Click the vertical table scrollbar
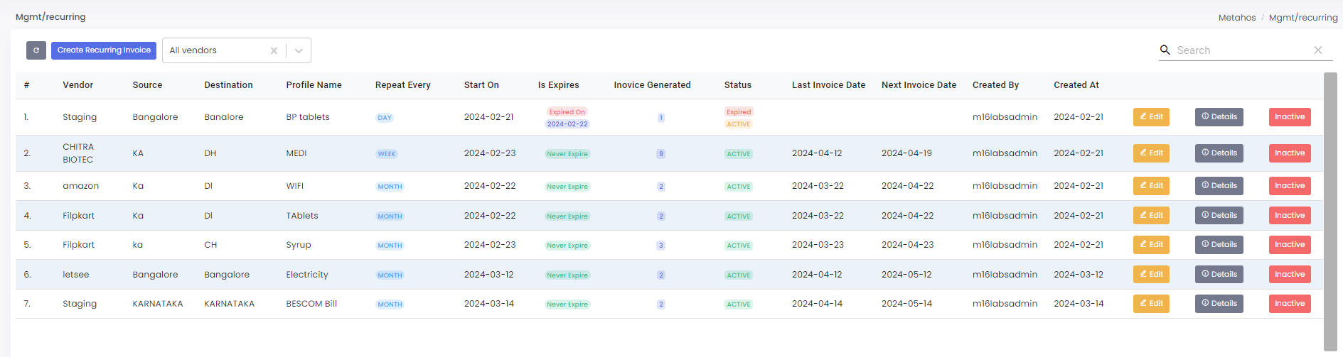1343x357 pixels. [1330, 212]
